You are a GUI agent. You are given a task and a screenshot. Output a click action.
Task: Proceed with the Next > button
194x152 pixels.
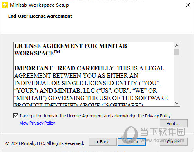(132, 142)
